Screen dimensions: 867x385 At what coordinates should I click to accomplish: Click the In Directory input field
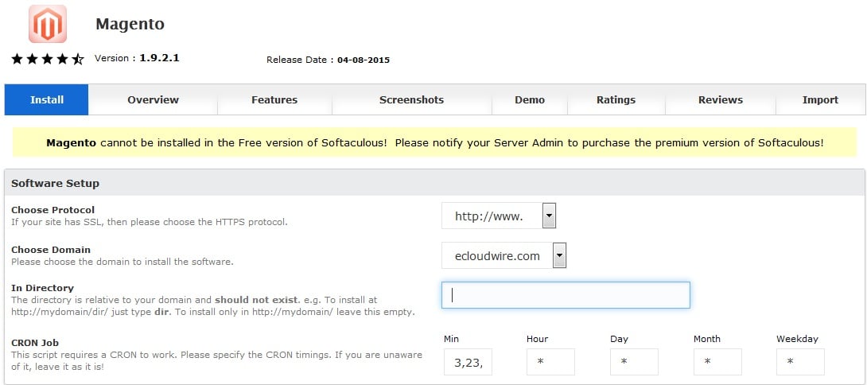pyautogui.click(x=566, y=295)
